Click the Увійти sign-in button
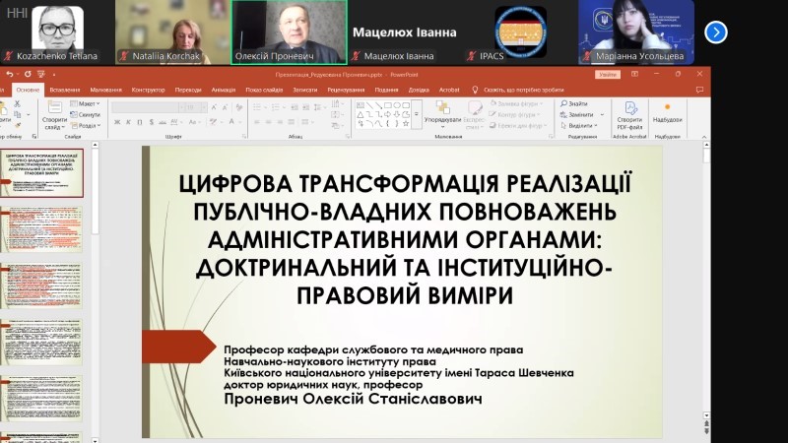The height and width of the screenshot is (443, 788). coord(608,75)
